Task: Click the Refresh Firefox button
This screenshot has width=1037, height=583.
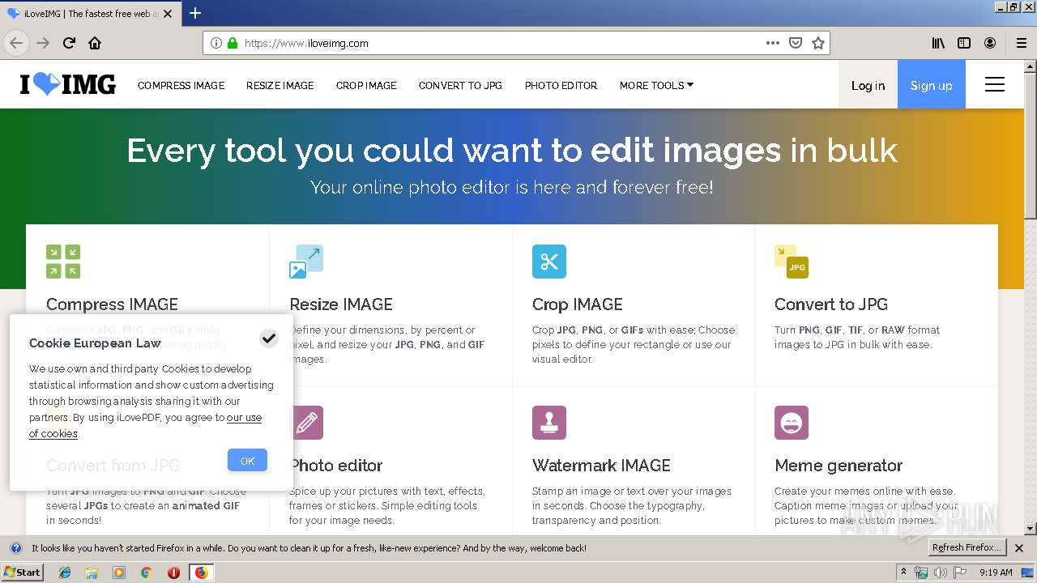Action: [967, 548]
